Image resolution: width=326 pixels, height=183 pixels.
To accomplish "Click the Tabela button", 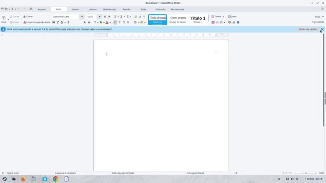I will pos(216,17).
